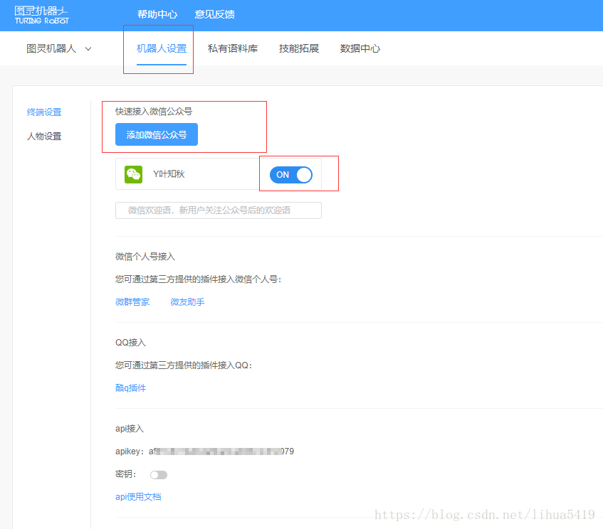Image resolution: width=603 pixels, height=529 pixels.
Task: Open the 微群管家 link
Action: pos(132,302)
